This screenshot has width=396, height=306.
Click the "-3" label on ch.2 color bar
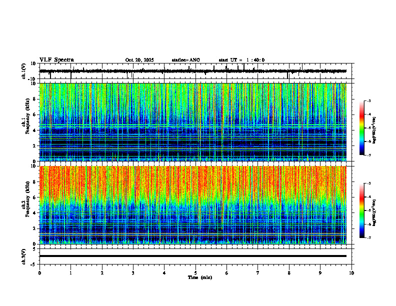coord(368,183)
